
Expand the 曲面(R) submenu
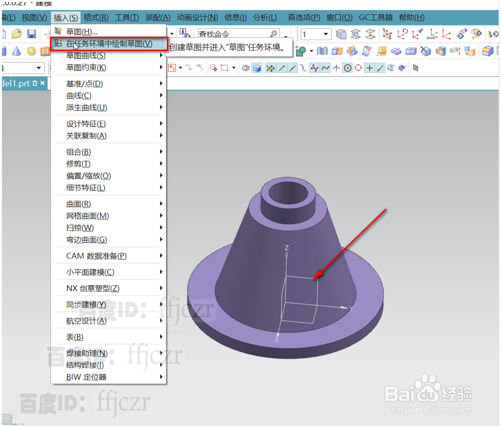point(109,204)
